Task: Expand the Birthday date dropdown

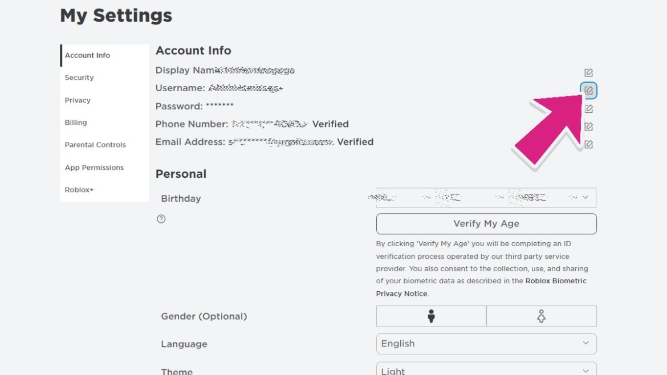Action: pyautogui.click(x=486, y=198)
